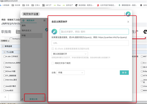Collapse the 个人分类 section
The width and height of the screenshot is (147, 104).
coord(4,52)
